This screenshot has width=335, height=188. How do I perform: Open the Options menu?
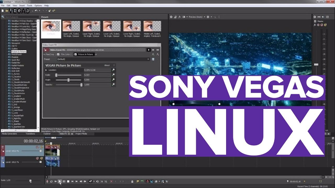pyautogui.click(x=38, y=5)
